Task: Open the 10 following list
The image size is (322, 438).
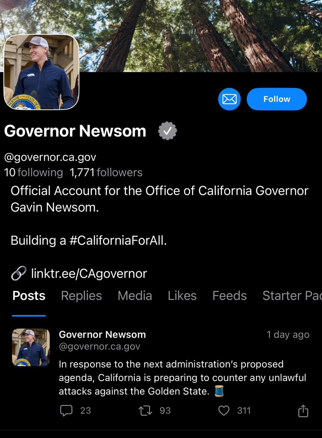Action: (34, 172)
